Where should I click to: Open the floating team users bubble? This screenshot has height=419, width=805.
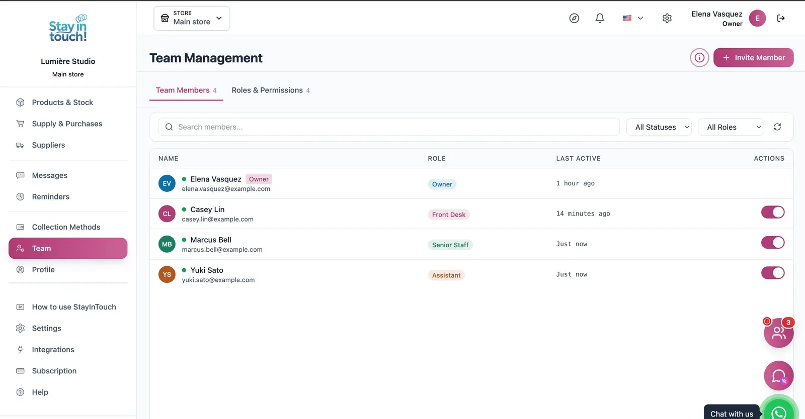[778, 333]
